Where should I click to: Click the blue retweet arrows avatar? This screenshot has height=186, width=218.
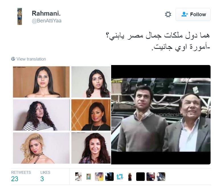pyautogui.click(x=120, y=177)
